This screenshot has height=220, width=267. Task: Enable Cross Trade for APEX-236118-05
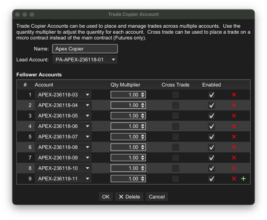tap(176, 116)
